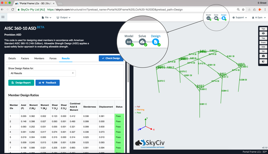
Task: Click the Check Design button
Action: point(111,58)
